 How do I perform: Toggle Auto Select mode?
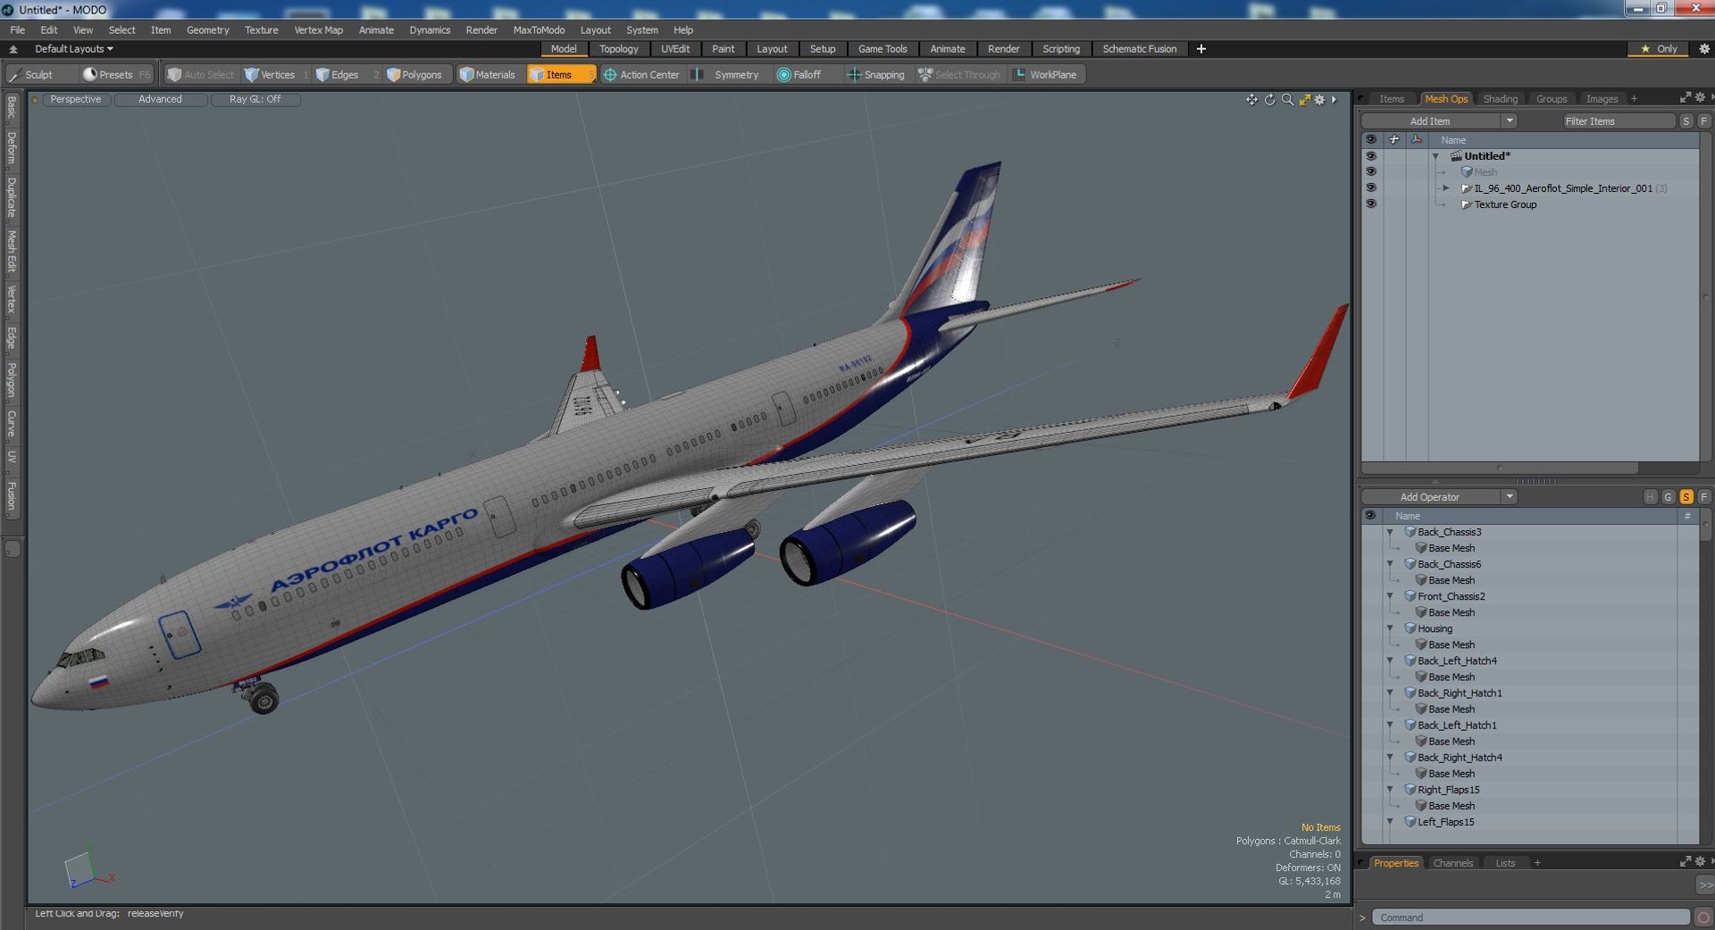(x=201, y=75)
